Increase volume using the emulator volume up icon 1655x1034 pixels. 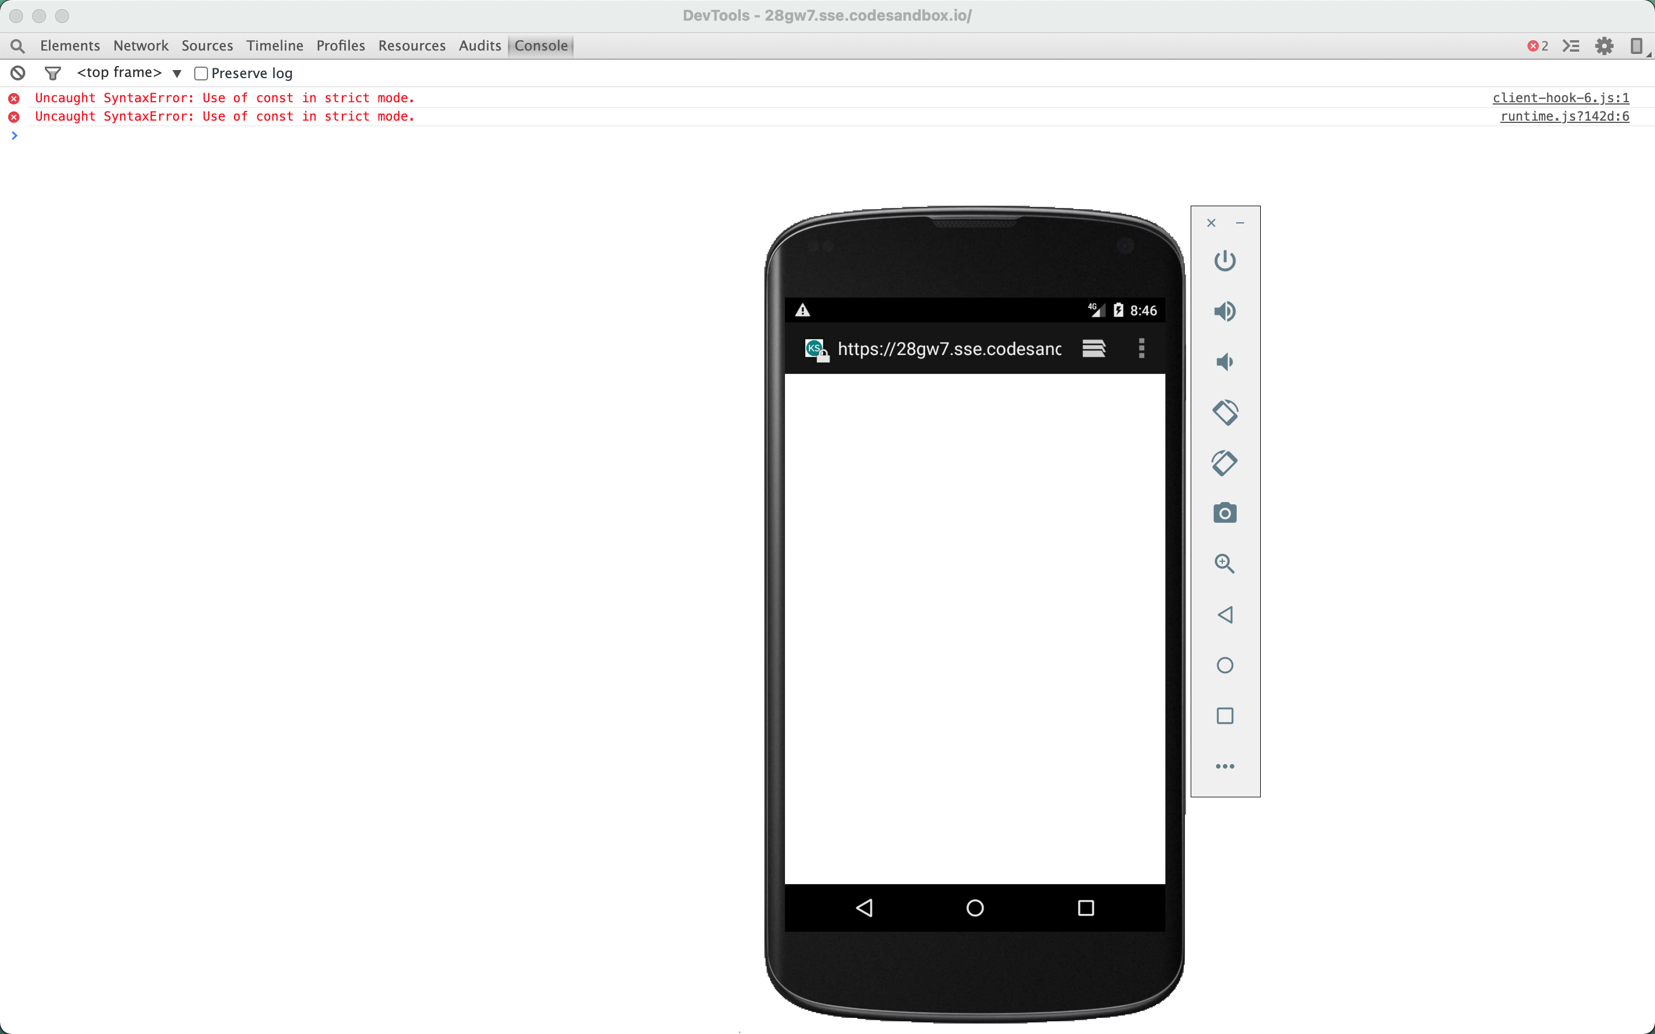coord(1225,311)
